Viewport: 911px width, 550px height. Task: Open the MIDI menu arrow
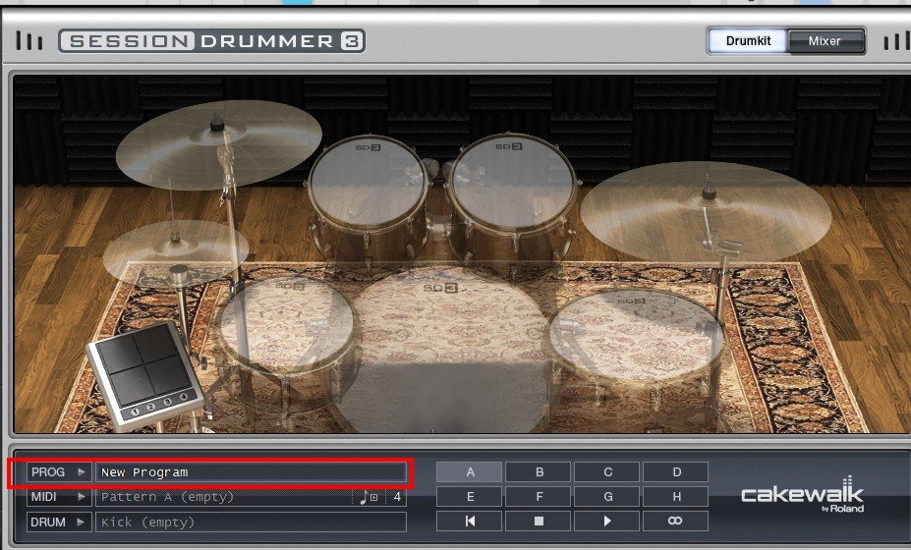[x=82, y=497]
